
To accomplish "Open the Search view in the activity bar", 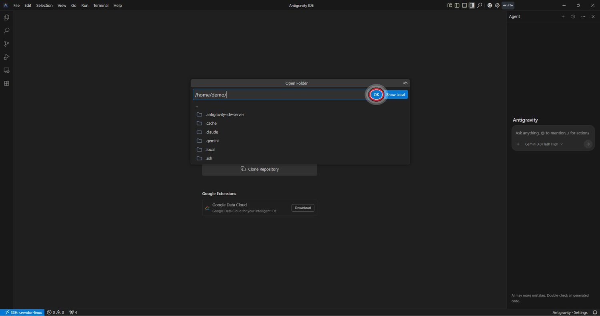I will point(6,31).
